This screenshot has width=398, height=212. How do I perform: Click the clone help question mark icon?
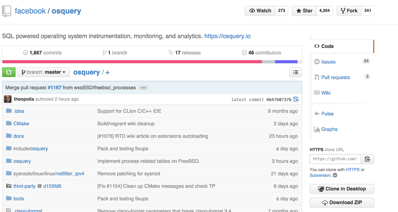click(335, 175)
